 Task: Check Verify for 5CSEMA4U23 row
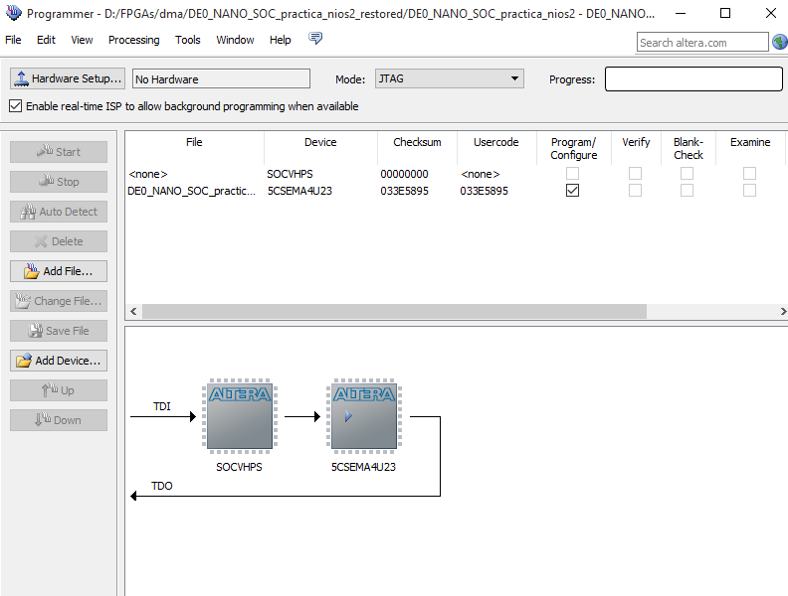tap(635, 191)
